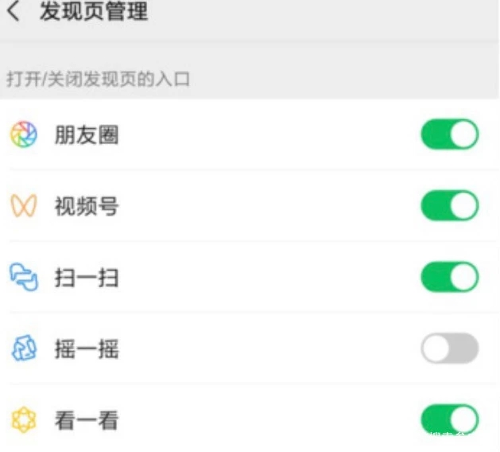Toggle off the 看一看 switch
This screenshot has width=500, height=452.
(x=449, y=419)
